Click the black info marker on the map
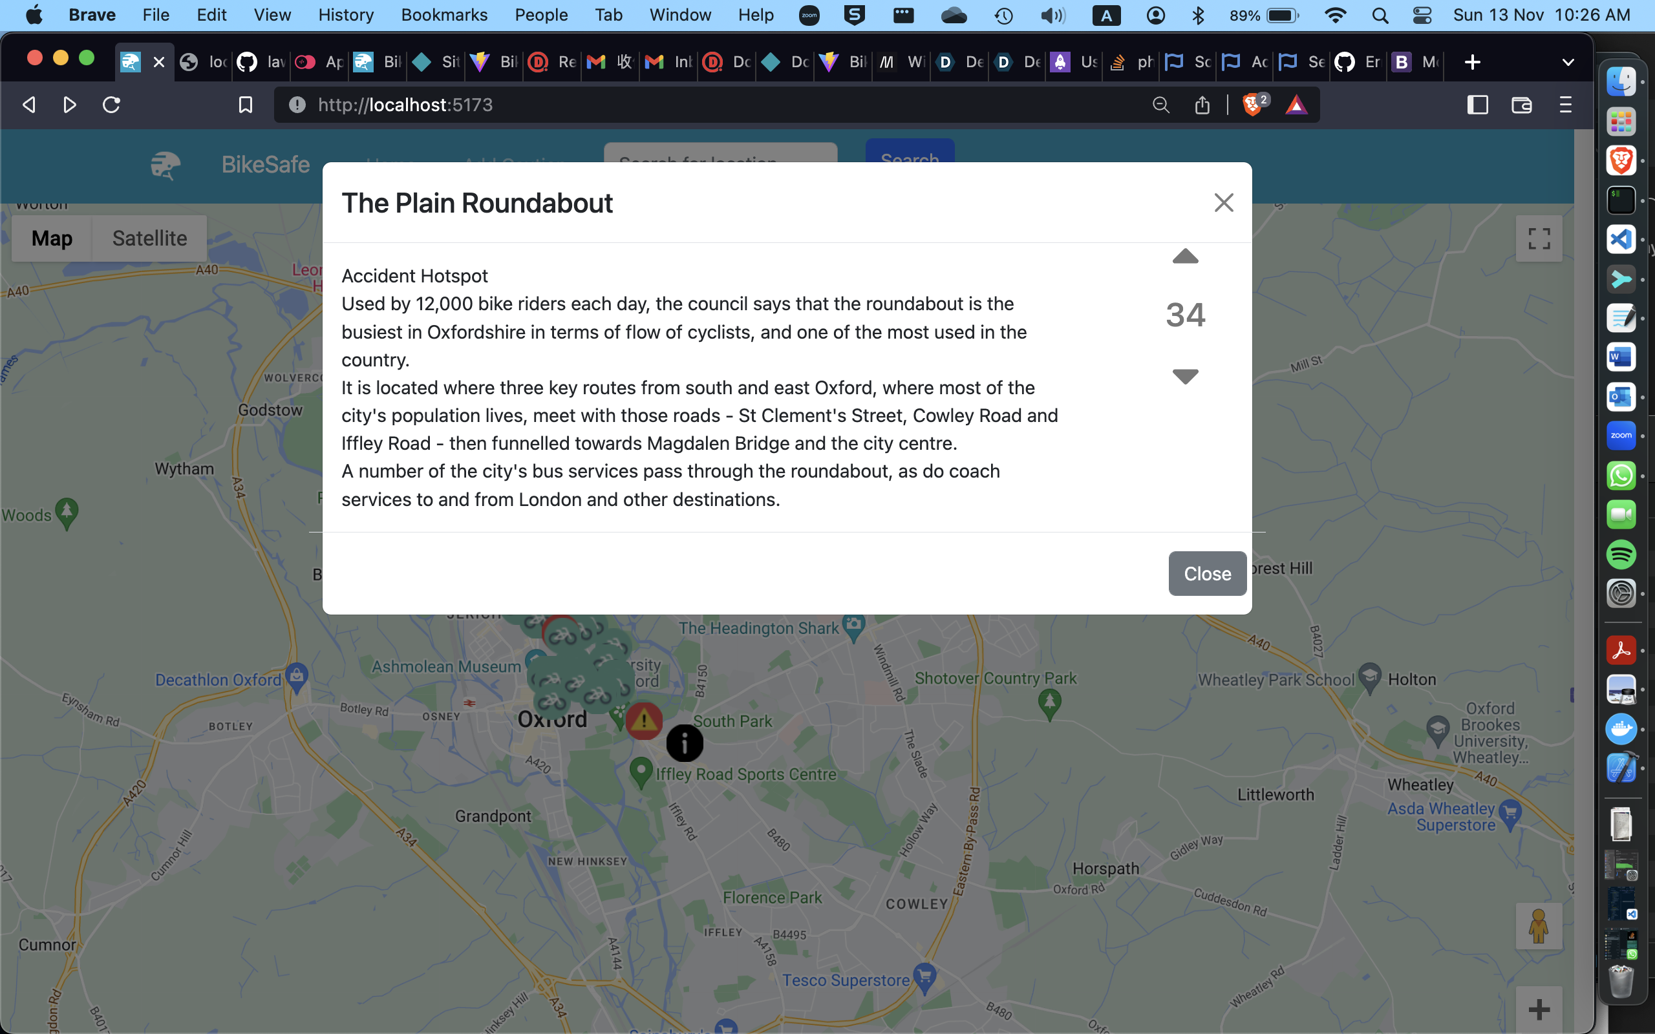 coord(685,743)
